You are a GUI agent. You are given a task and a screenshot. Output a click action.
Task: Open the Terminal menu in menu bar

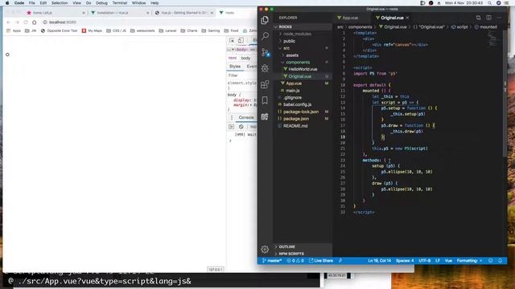point(120,3)
